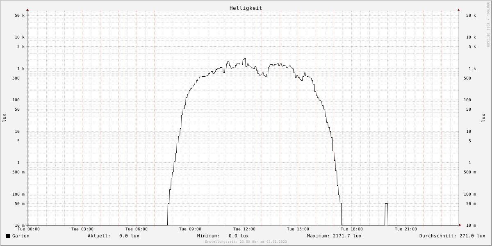
Task: Click the "Tue 18:00" time axis label
Action: coord(352,229)
